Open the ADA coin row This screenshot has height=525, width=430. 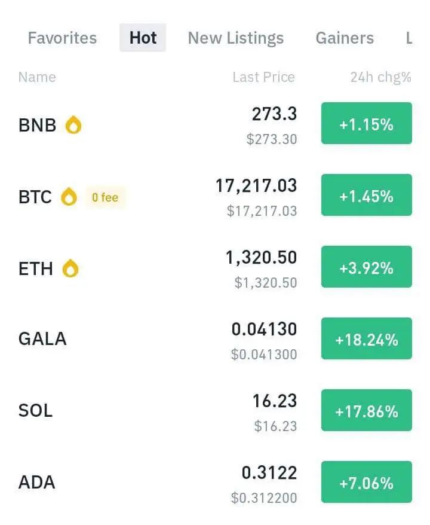pos(215,482)
